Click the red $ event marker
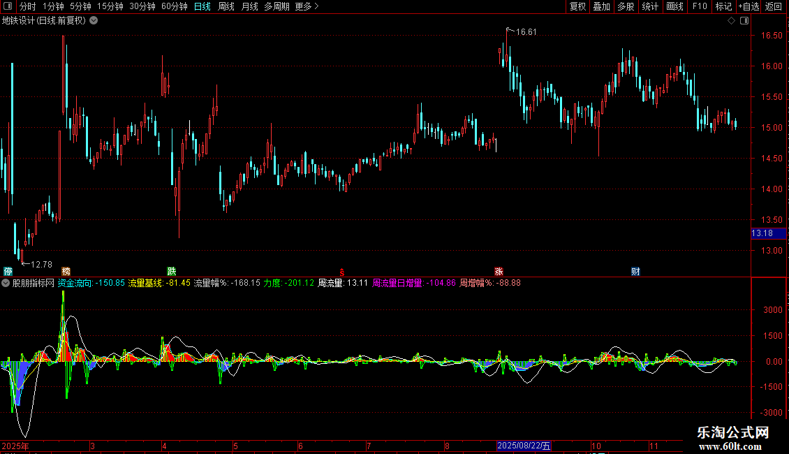The height and width of the screenshot is (454, 789). pyautogui.click(x=341, y=272)
